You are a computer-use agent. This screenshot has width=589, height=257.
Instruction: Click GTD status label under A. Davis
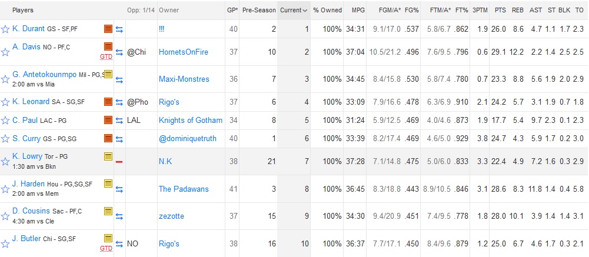107,56
